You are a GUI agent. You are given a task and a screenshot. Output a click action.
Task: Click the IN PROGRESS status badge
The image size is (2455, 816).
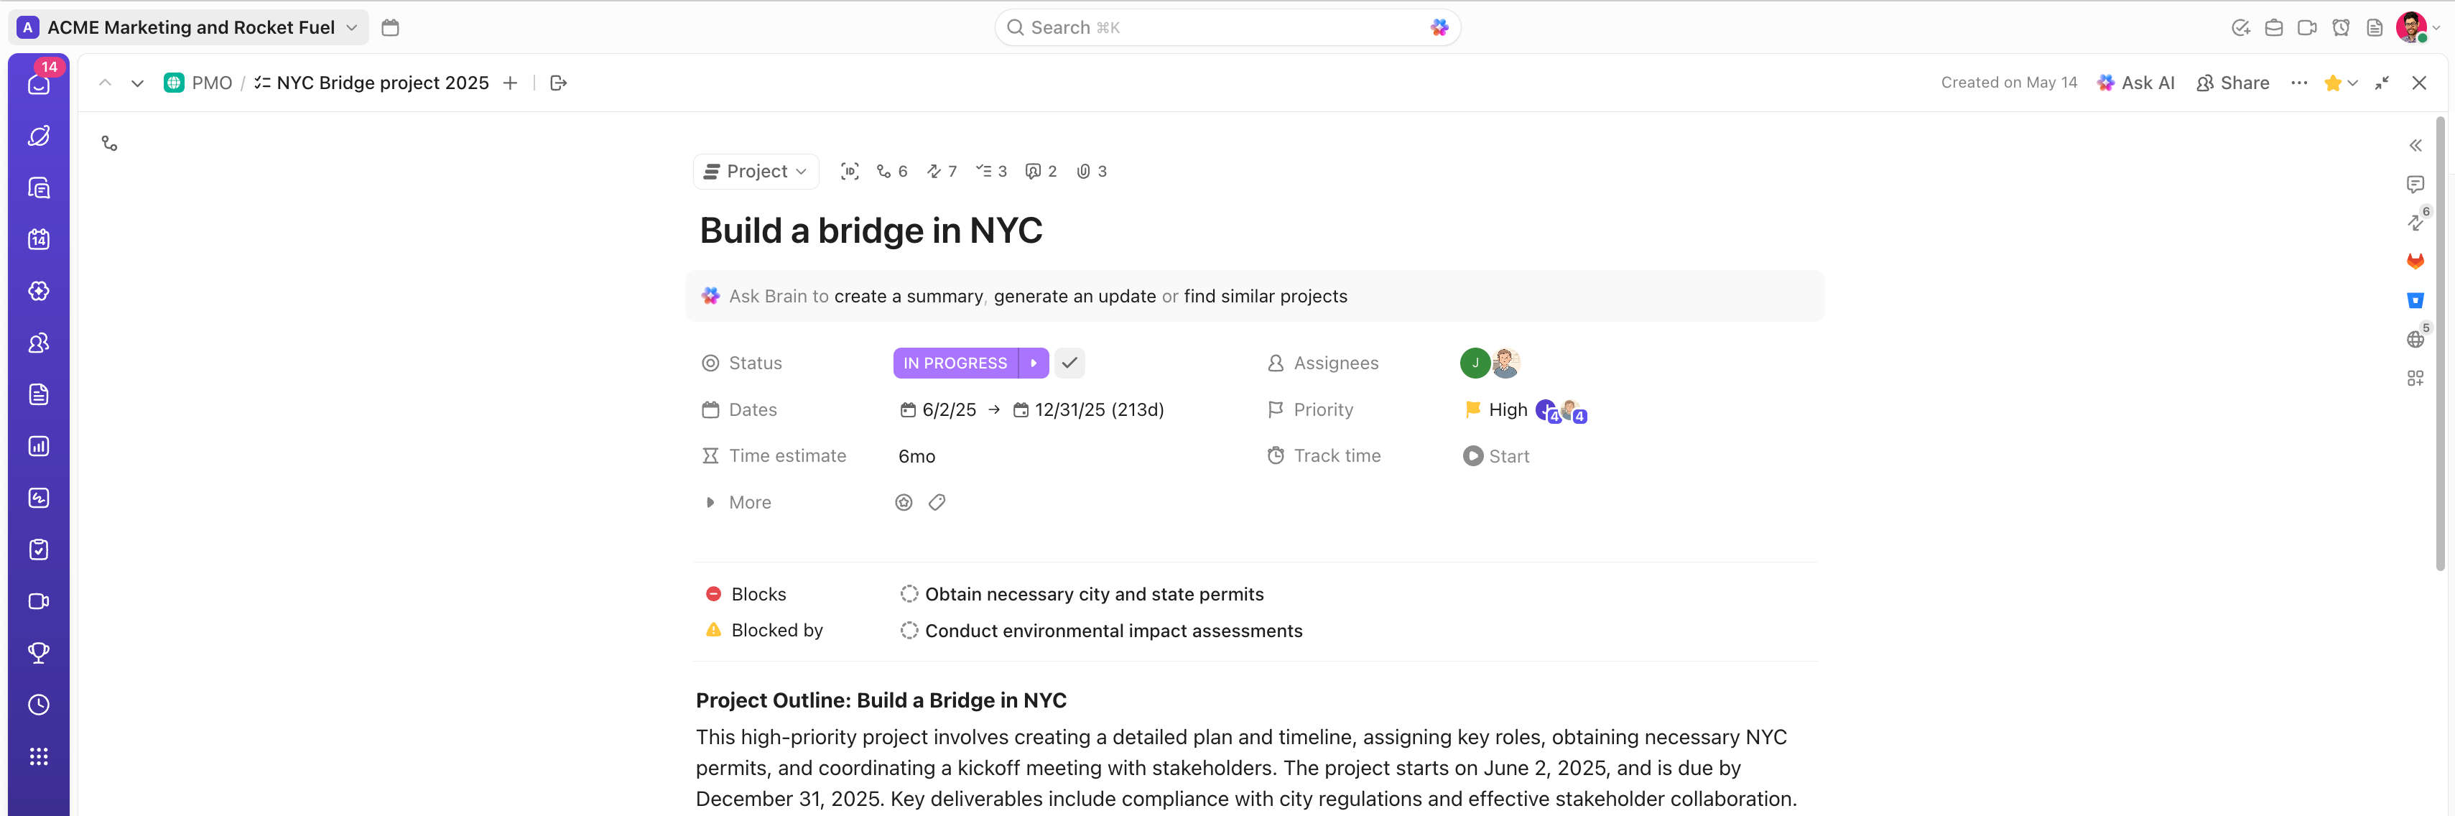point(955,363)
